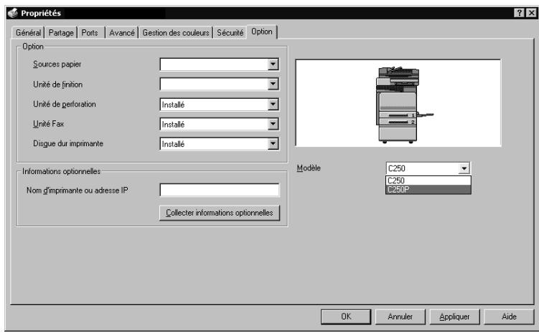This screenshot has width=539, height=333.
Task: Open the Unité Fax dropdown
Action: pos(273,124)
